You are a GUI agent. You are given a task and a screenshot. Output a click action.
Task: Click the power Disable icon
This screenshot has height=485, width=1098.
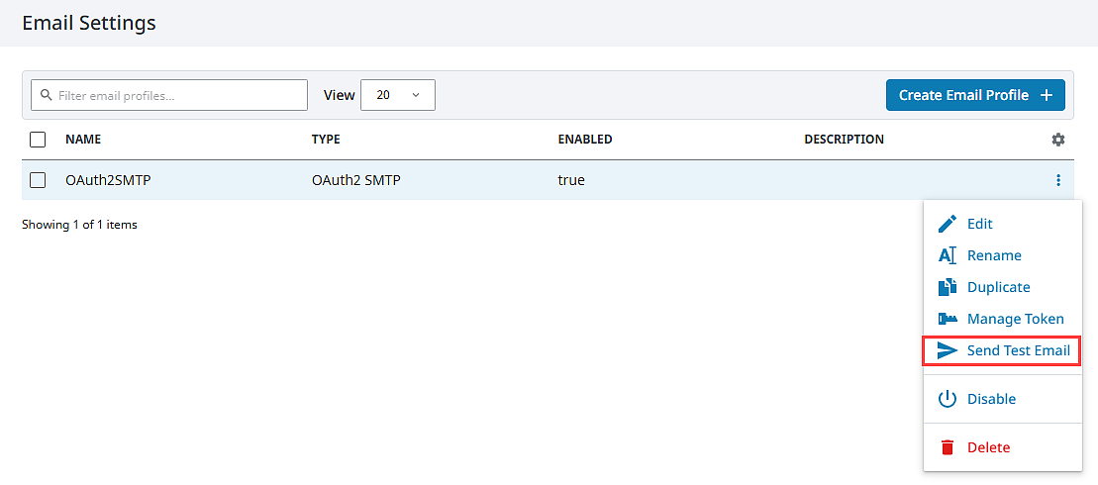click(947, 399)
